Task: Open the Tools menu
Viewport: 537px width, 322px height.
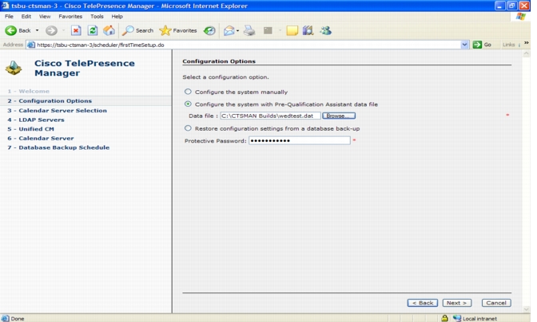Action: 97,17
